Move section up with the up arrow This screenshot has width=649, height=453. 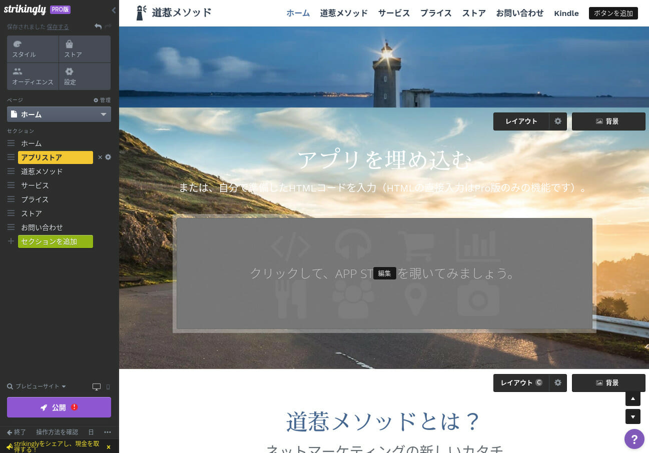pyautogui.click(x=633, y=398)
